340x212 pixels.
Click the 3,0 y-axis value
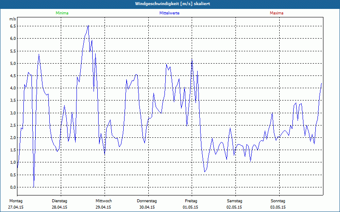[x=13, y=113]
